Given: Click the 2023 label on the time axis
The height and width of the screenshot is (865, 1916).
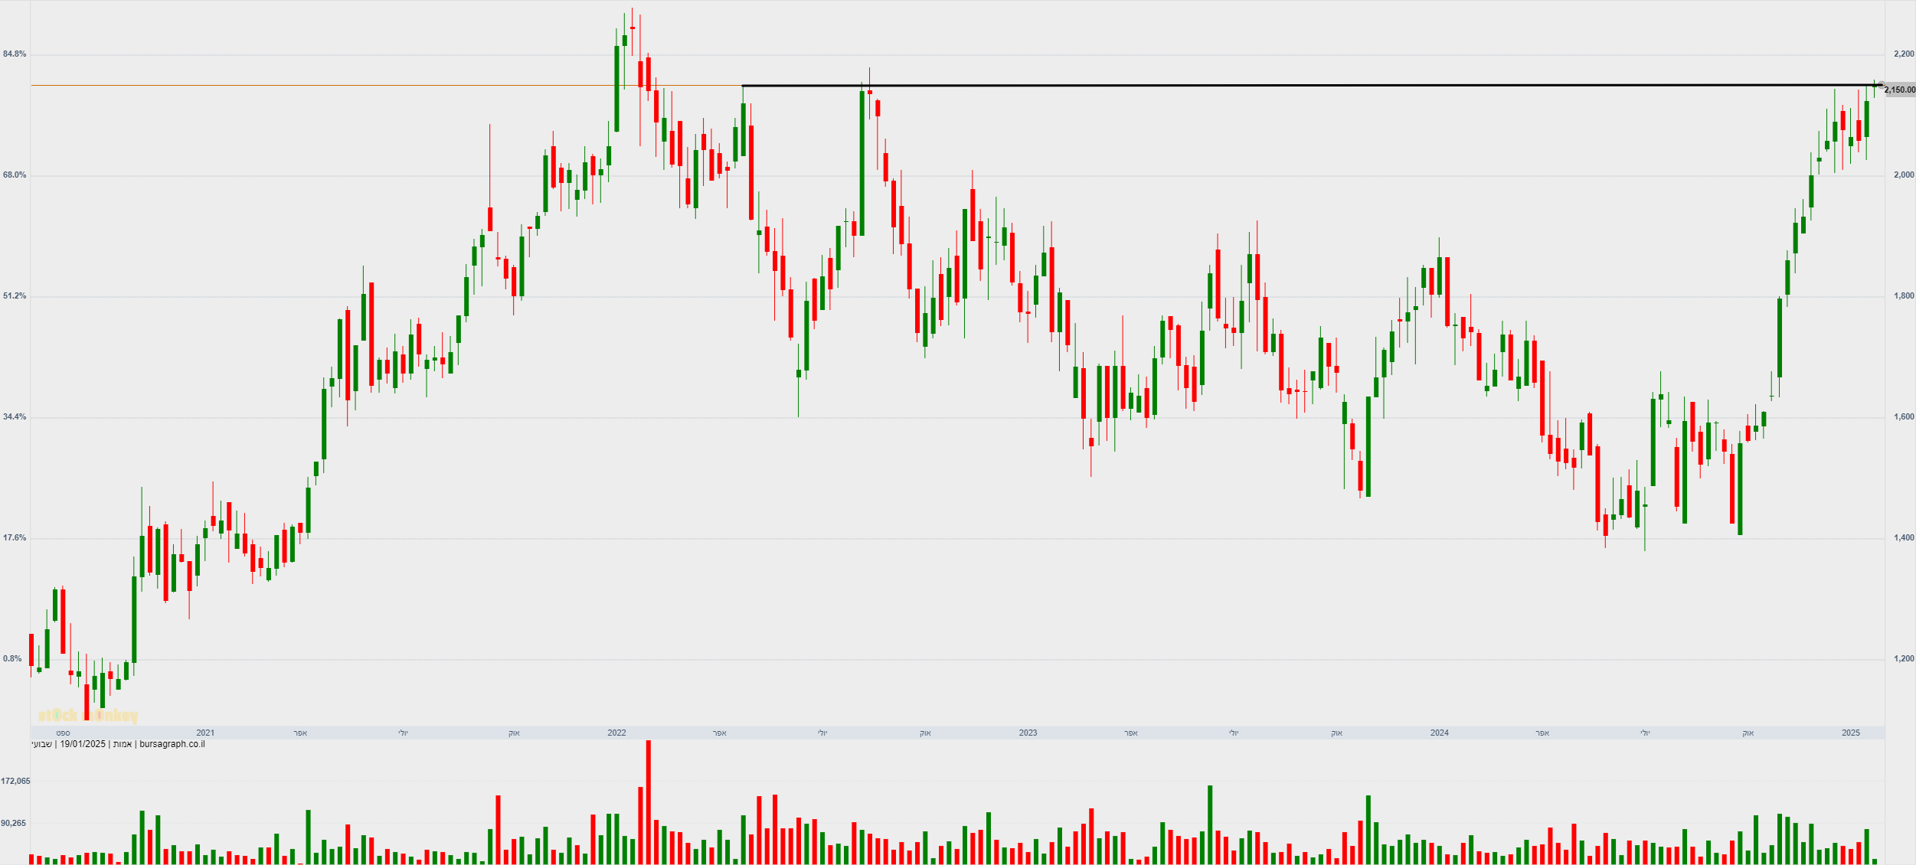Looking at the screenshot, I should (x=1028, y=733).
